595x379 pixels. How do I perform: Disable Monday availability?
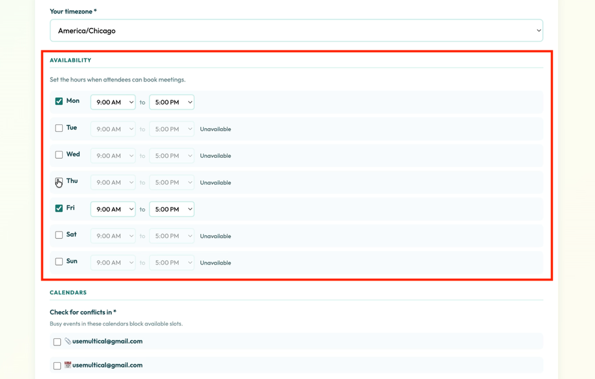coord(58,101)
